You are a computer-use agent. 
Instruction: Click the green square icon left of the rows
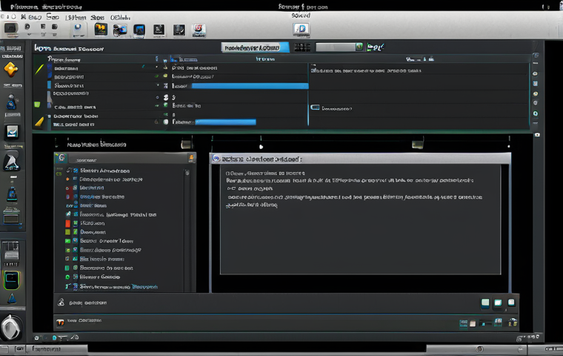tap(37, 105)
